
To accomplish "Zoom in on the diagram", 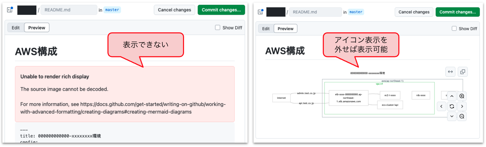I will tap(462, 96).
